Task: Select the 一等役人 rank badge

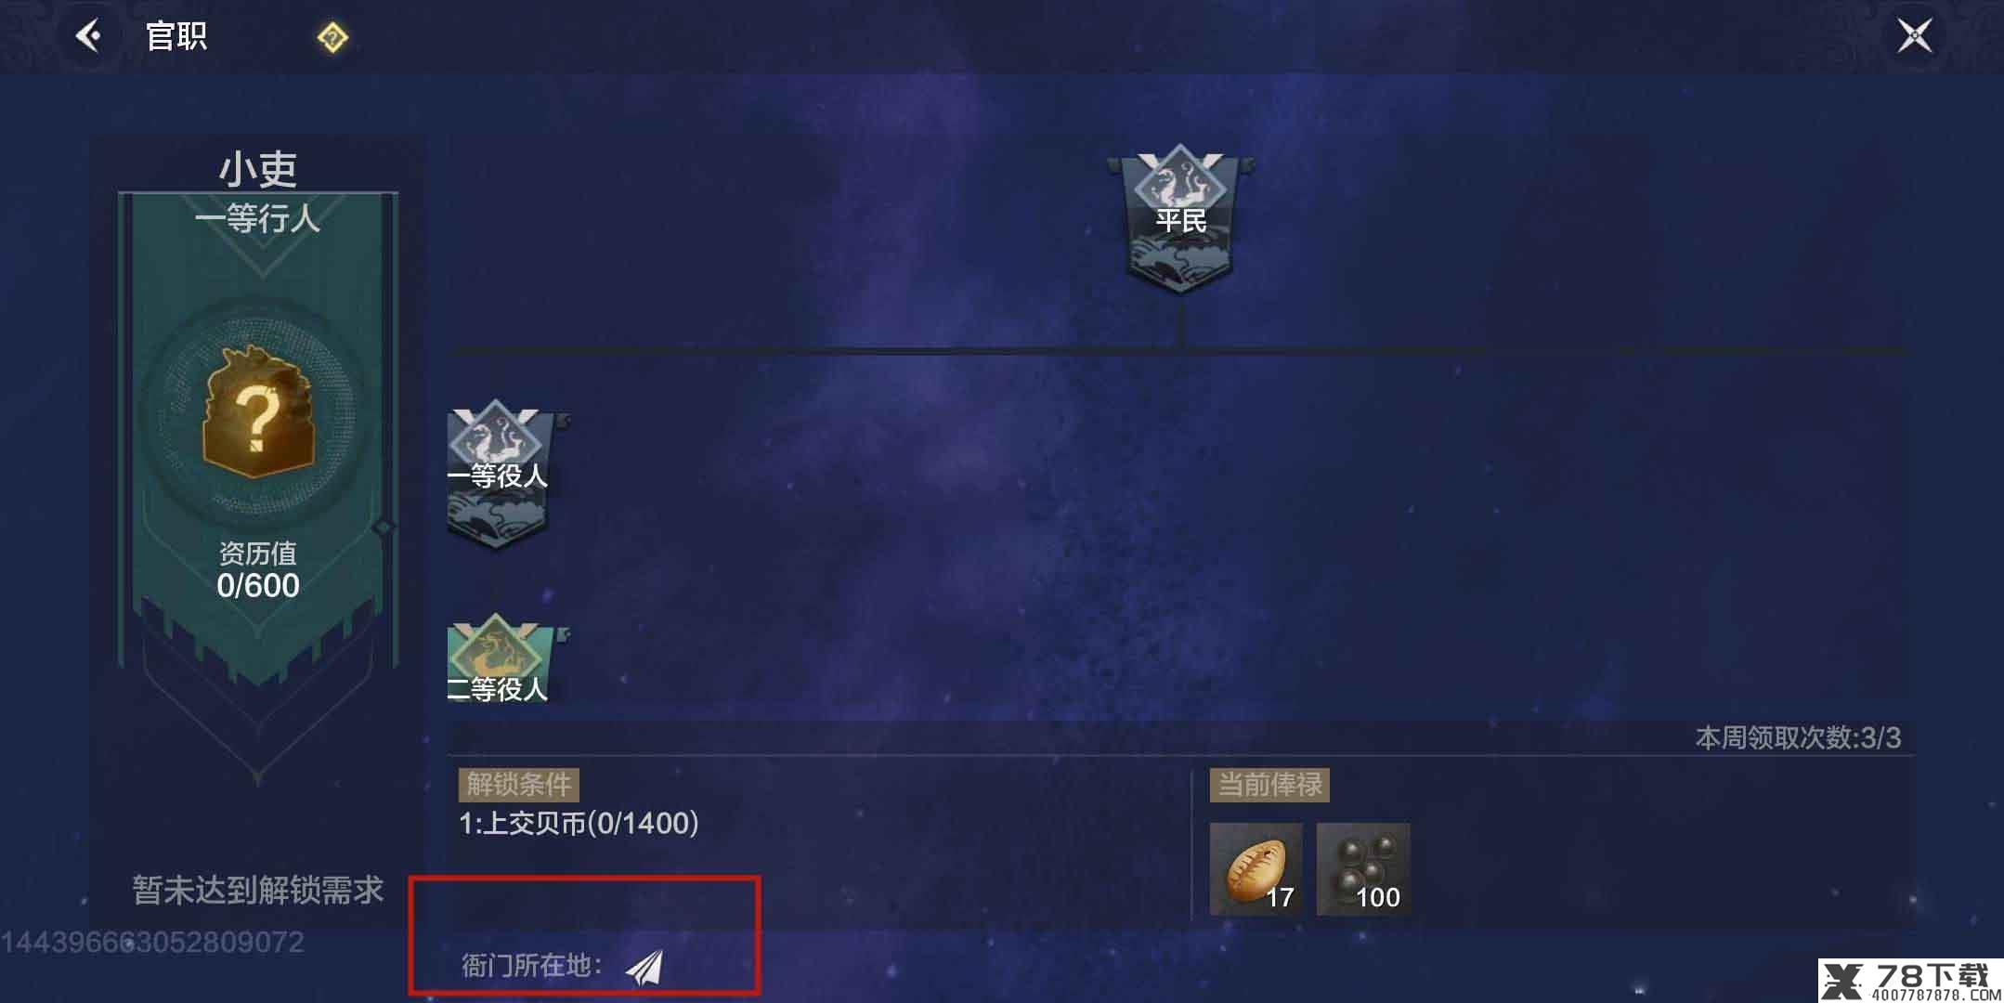Action: (497, 475)
